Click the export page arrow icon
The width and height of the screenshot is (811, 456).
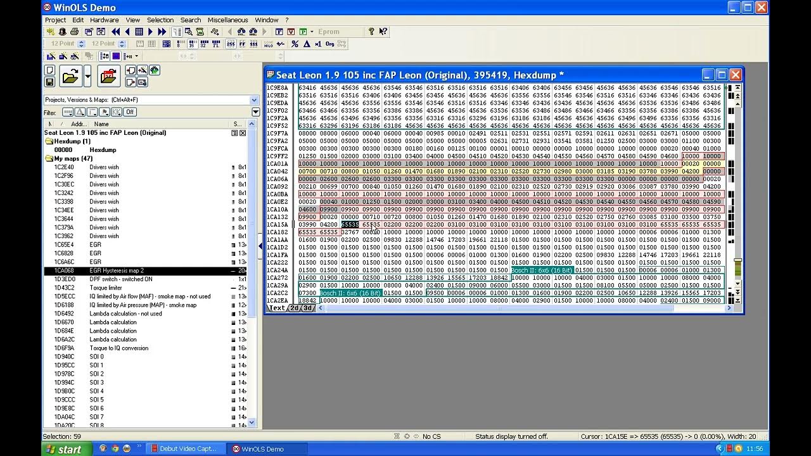(131, 82)
